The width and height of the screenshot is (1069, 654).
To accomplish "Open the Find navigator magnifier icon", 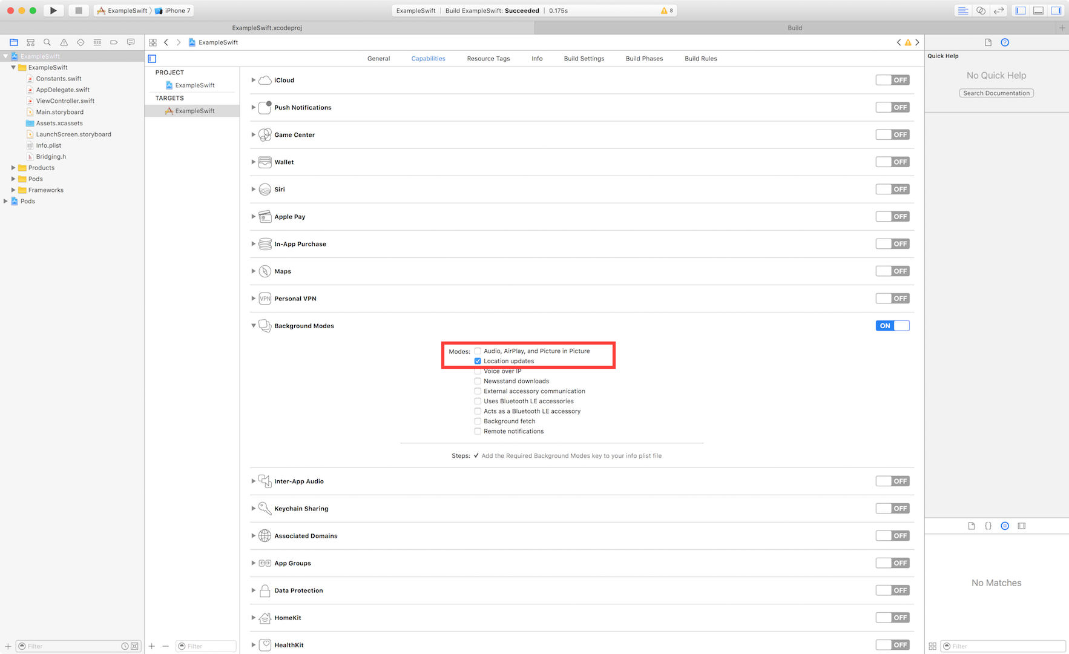I will coord(47,42).
